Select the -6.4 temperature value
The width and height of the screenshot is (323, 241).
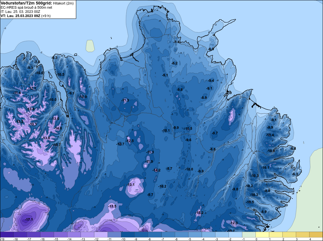coord(293,149)
